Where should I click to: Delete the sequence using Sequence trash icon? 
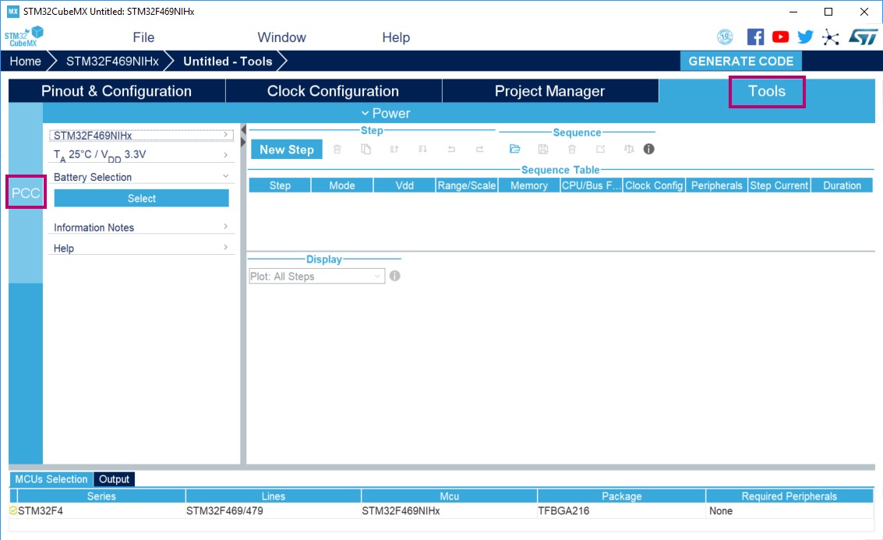point(571,149)
